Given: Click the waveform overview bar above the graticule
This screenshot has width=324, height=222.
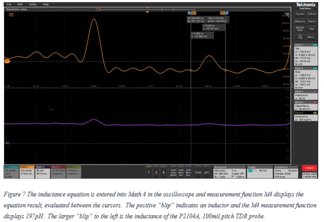Looking at the screenshot, I should pyautogui.click(x=147, y=9).
